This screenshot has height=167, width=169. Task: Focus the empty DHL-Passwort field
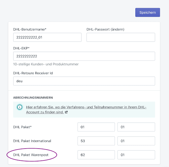click(x=121, y=37)
